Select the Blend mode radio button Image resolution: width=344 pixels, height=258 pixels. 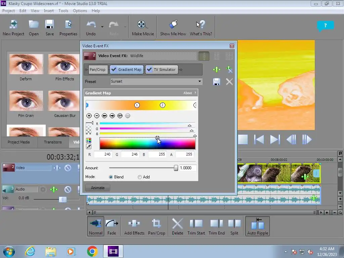(111, 177)
